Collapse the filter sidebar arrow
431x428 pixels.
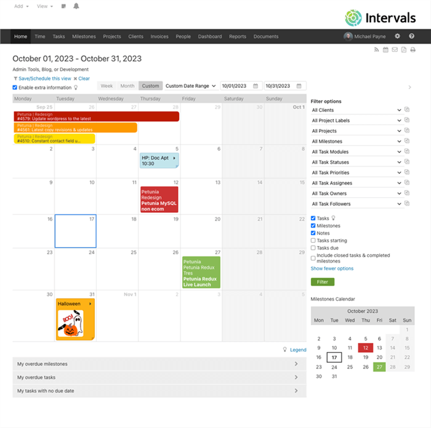(x=409, y=87)
